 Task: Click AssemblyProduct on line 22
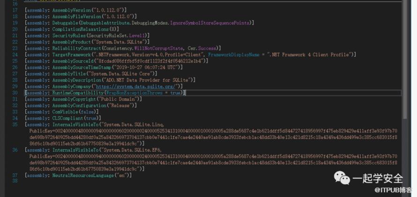click(72, 42)
